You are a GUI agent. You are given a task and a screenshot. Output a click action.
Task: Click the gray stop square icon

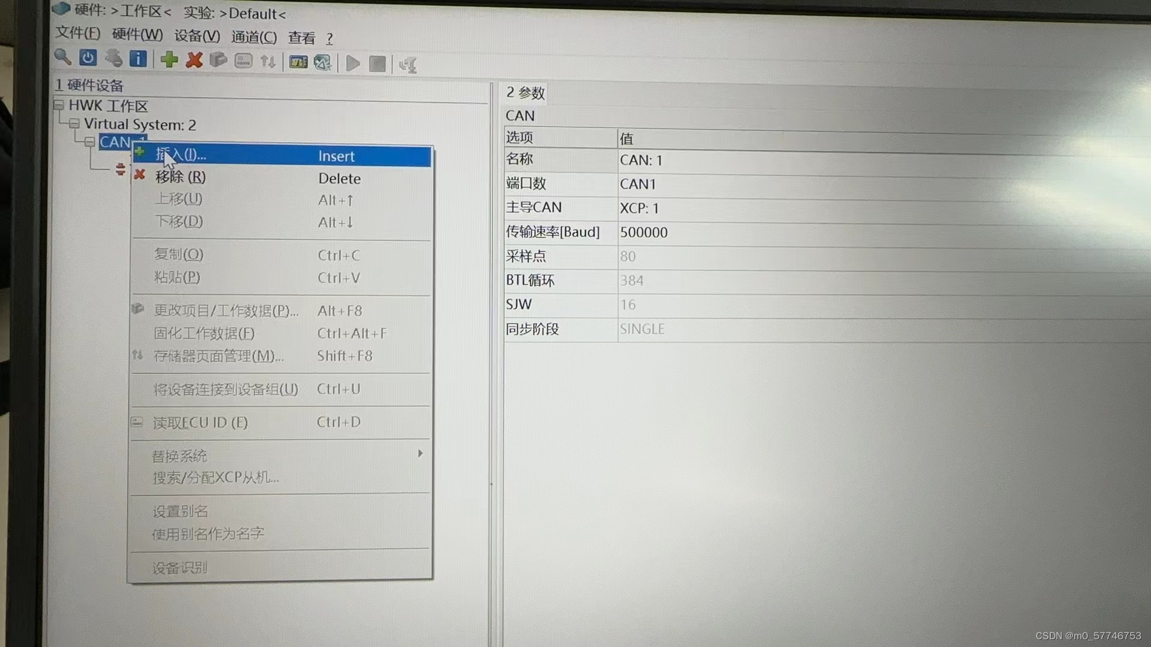pos(377,64)
